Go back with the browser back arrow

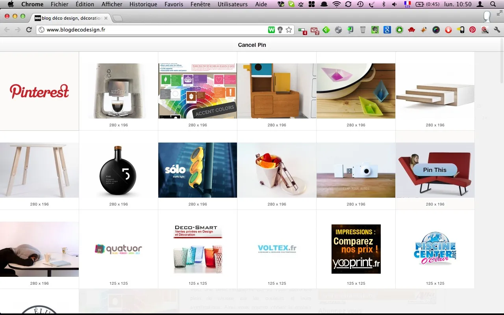click(x=7, y=30)
